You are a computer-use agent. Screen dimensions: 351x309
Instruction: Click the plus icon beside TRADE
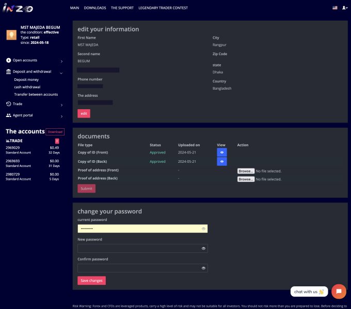click(57, 141)
